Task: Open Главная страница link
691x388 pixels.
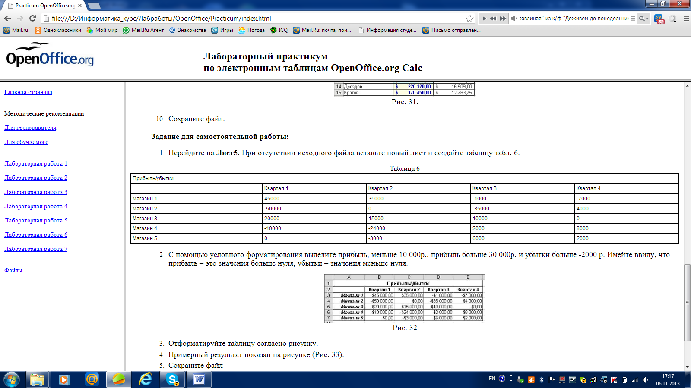Action: point(28,92)
